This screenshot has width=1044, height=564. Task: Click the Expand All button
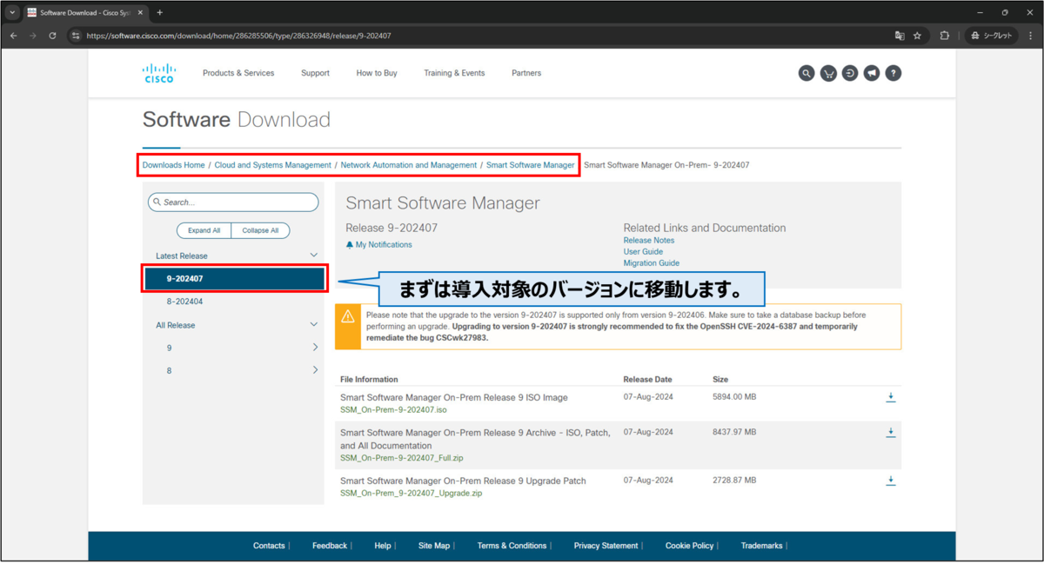coord(204,230)
